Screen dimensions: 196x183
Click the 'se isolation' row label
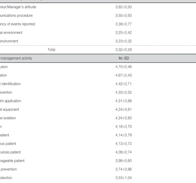[x=8, y=118]
